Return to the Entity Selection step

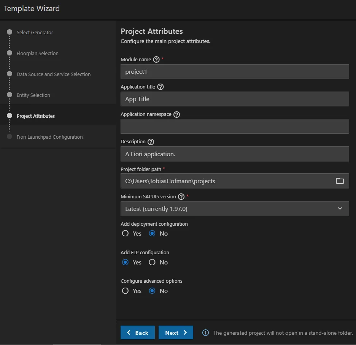point(33,95)
